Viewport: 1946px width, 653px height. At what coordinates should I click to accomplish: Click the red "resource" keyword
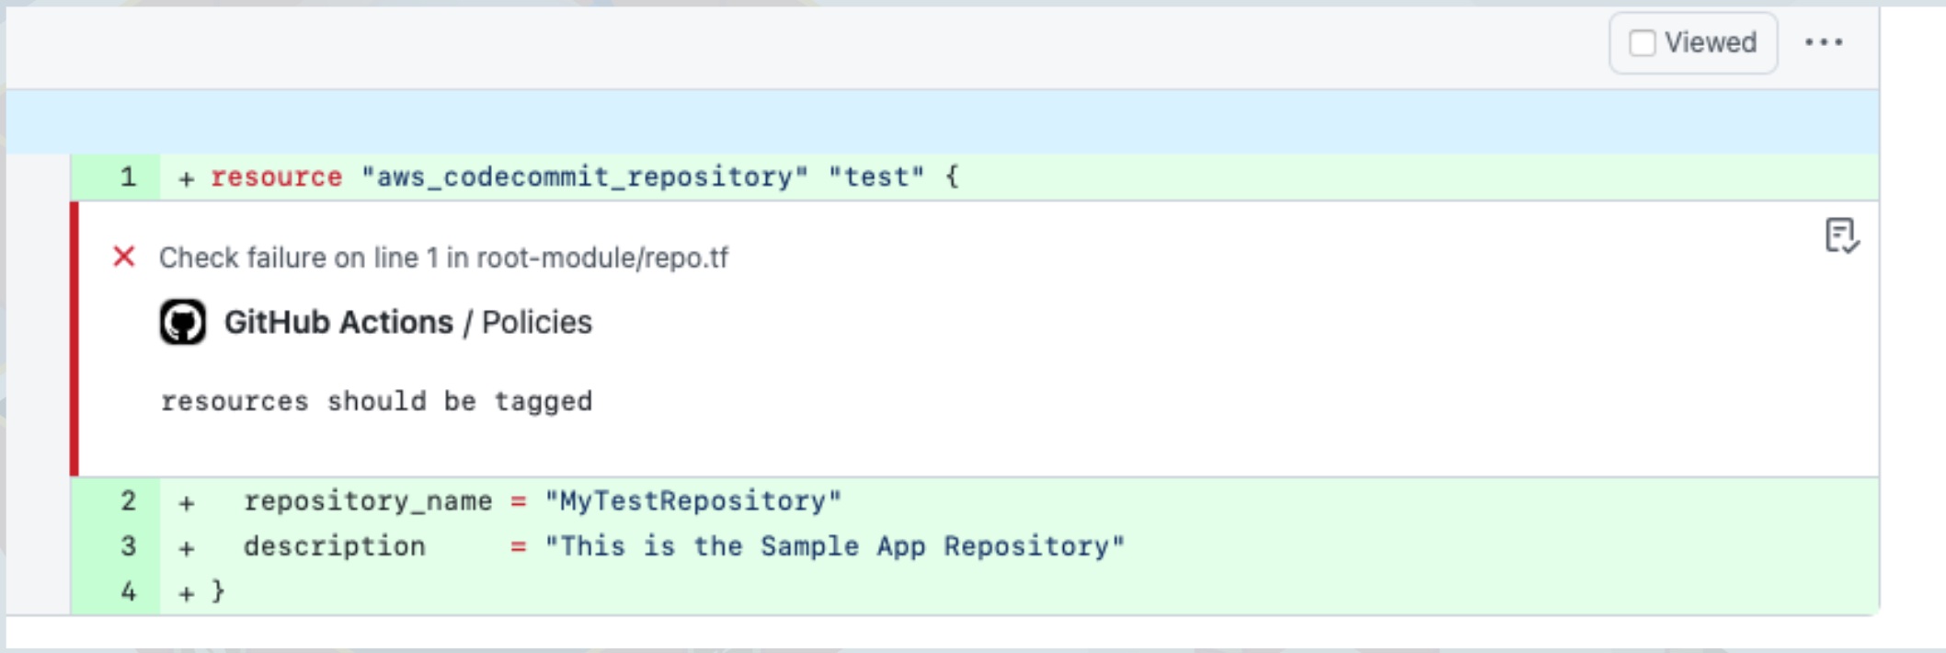(276, 177)
